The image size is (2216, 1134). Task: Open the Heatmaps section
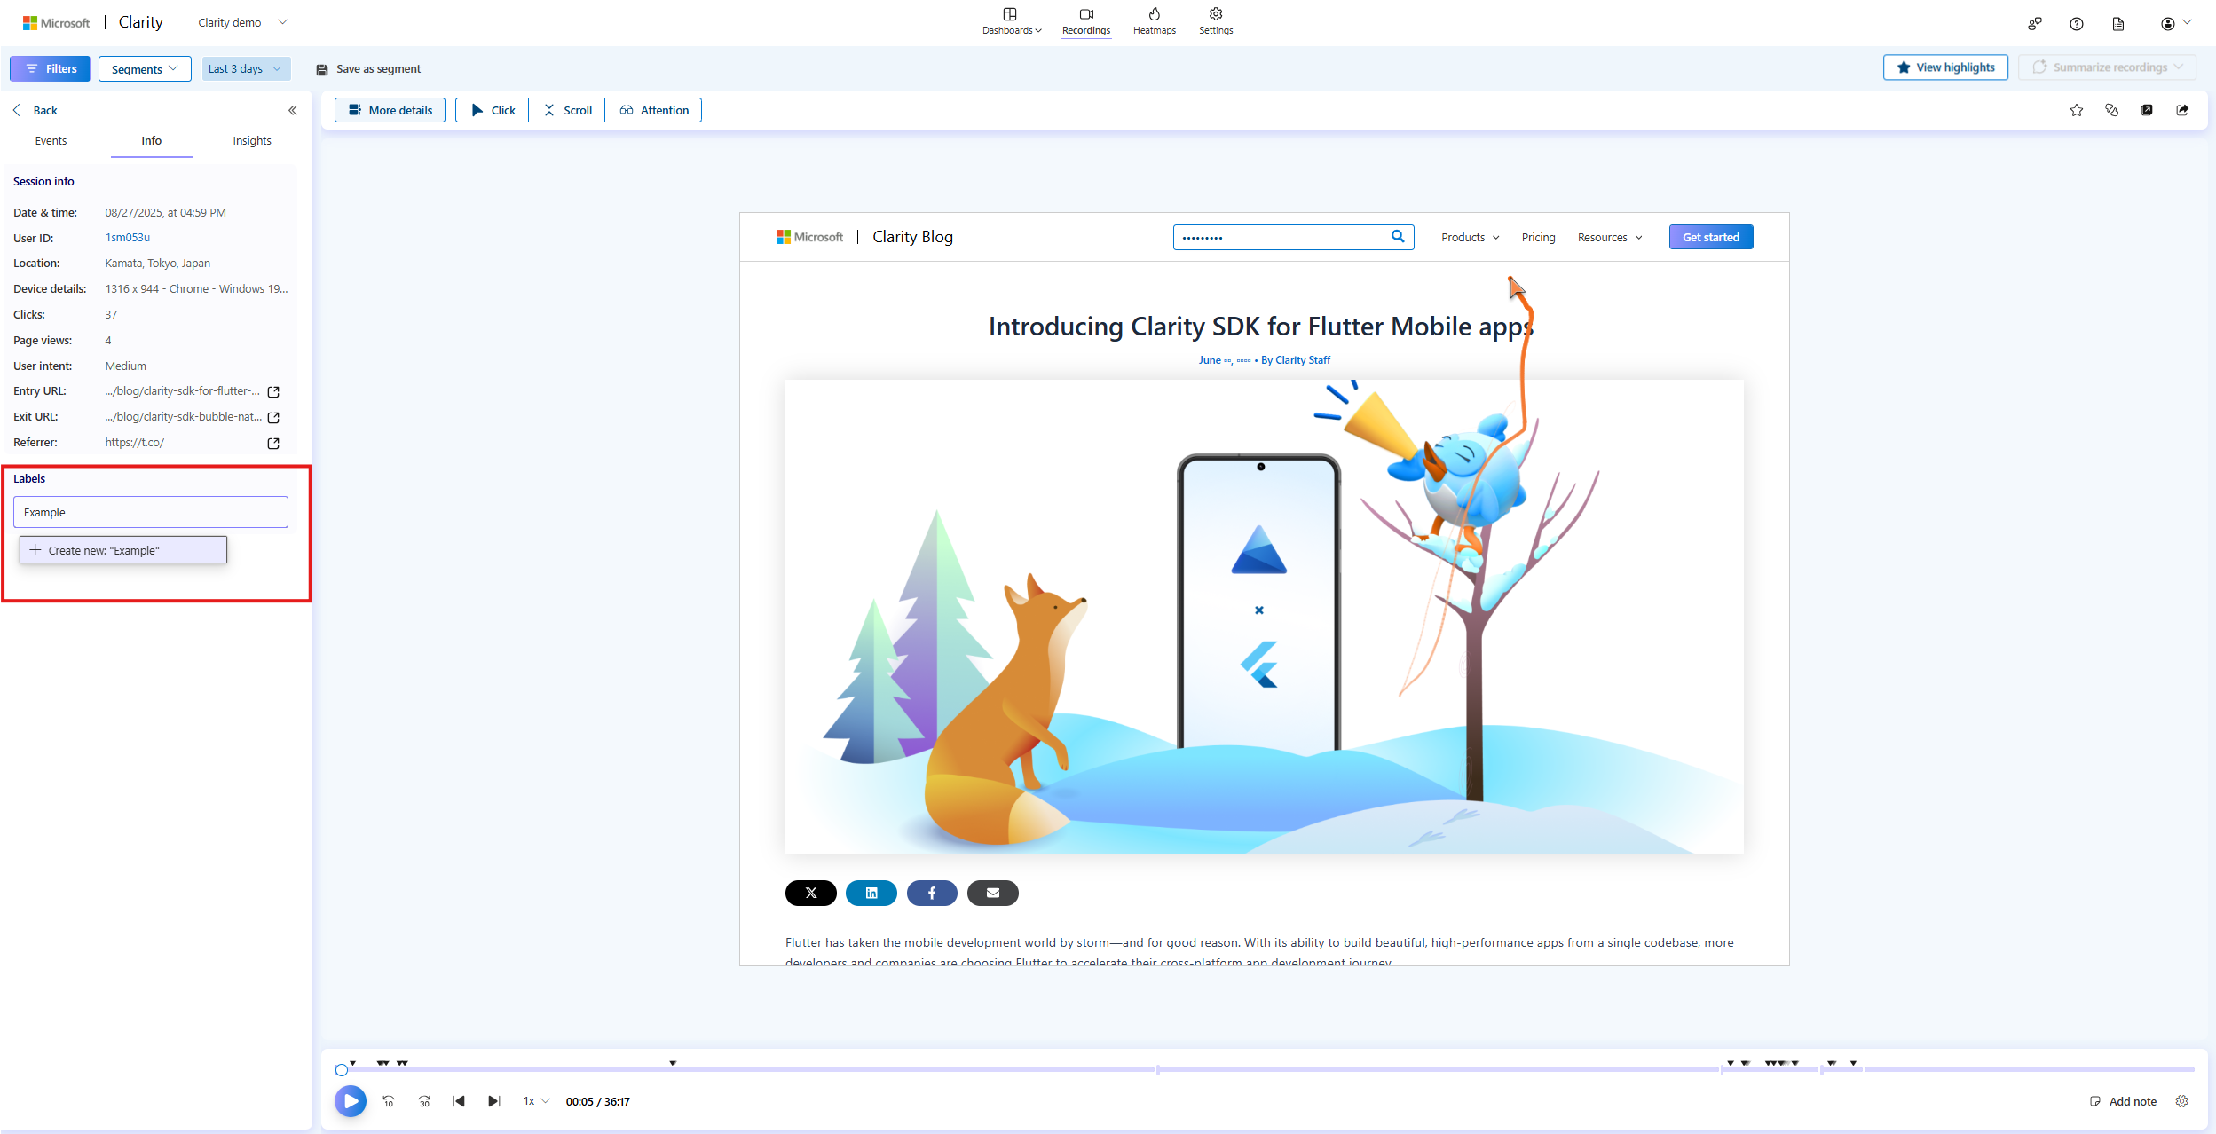[x=1155, y=21]
